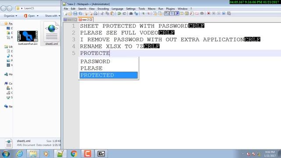Image resolution: width=281 pixels, height=158 pixels.
Task: Expand the Organize dropdown in Explorer
Action: 11,16
